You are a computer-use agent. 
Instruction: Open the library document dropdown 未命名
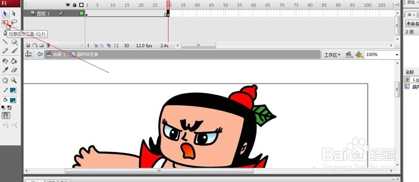[412, 23]
